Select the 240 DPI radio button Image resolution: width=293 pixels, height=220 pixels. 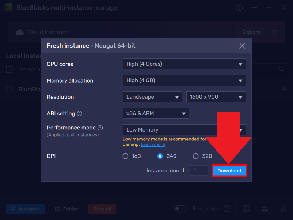point(160,156)
